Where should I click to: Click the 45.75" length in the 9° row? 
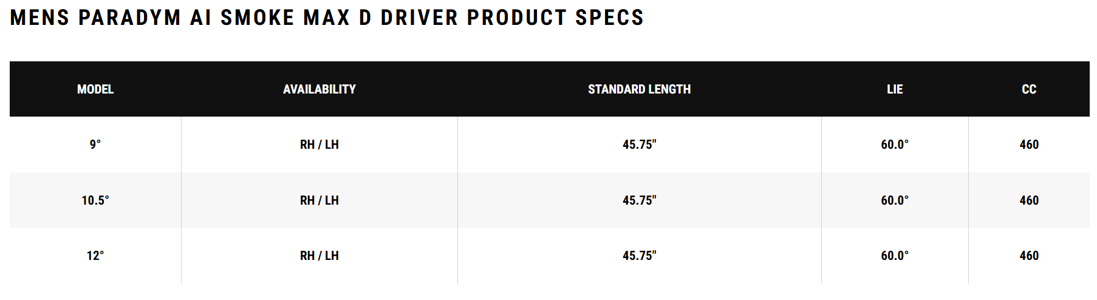pos(639,145)
